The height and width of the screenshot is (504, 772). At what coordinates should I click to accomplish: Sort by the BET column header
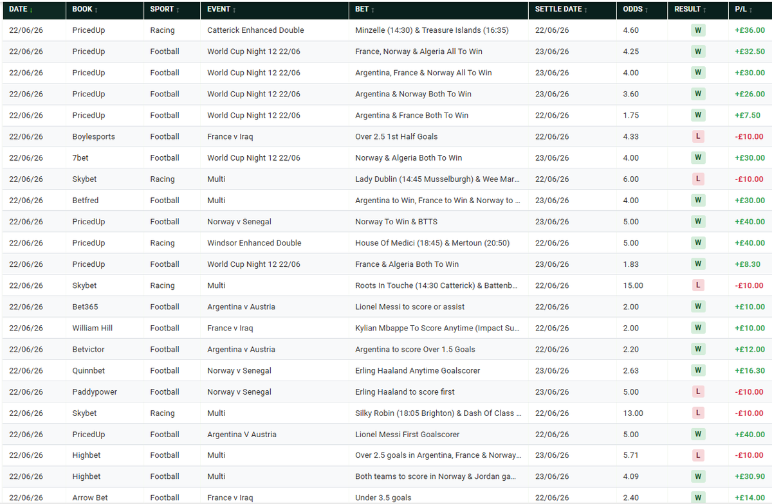[365, 10]
